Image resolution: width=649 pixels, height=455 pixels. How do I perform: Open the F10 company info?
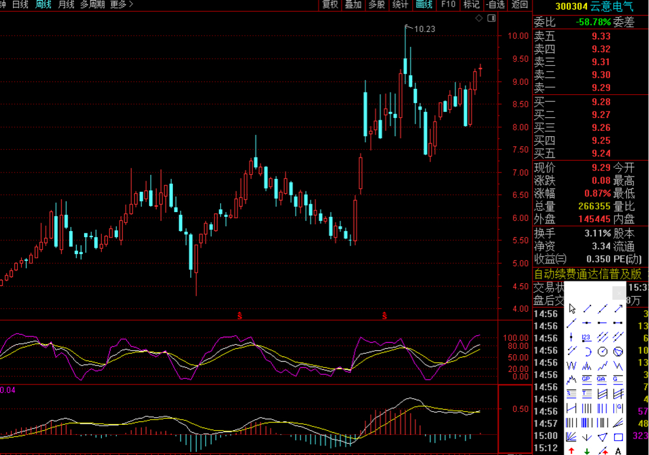coord(448,5)
